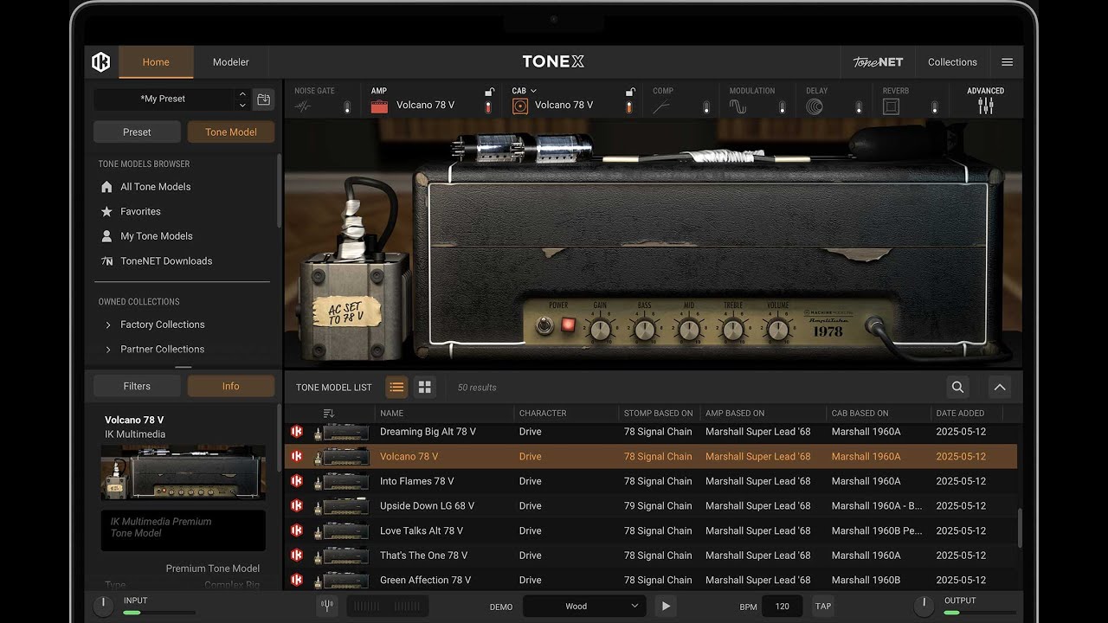The width and height of the screenshot is (1108, 623).
Task: Select the Upside Down LG 68 V row
Action: tap(651, 505)
